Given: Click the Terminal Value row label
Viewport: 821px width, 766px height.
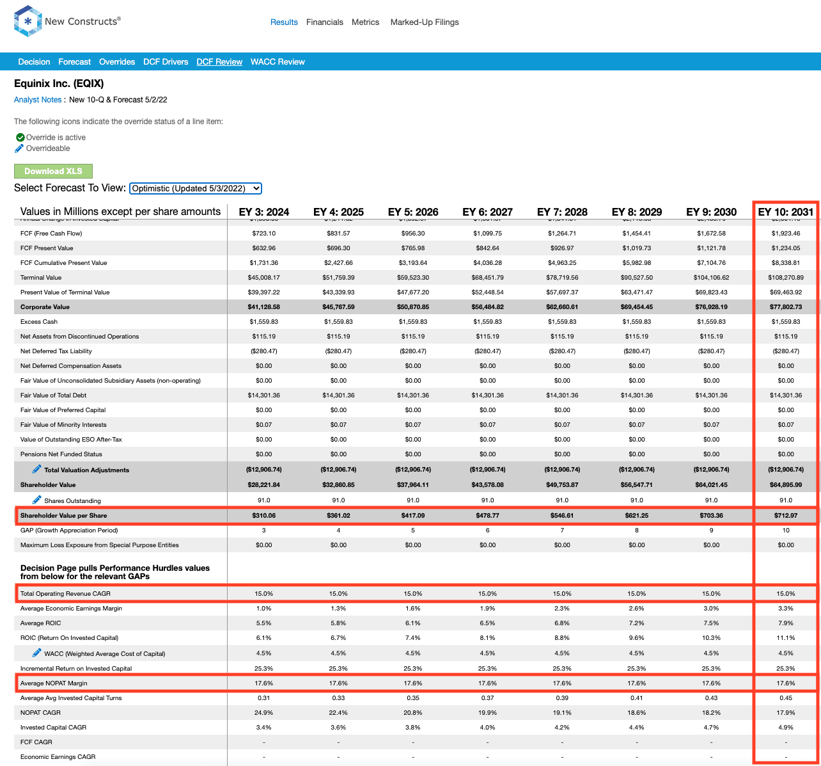Looking at the screenshot, I should pyautogui.click(x=41, y=278).
